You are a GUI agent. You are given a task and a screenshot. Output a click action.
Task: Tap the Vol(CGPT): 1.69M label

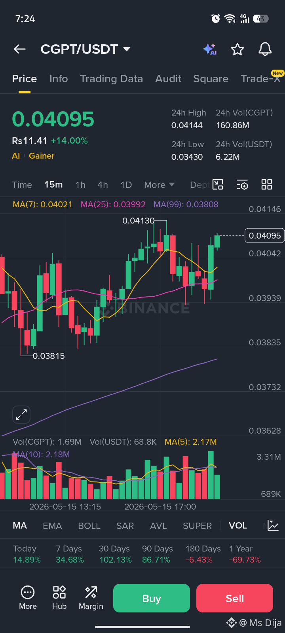47,442
